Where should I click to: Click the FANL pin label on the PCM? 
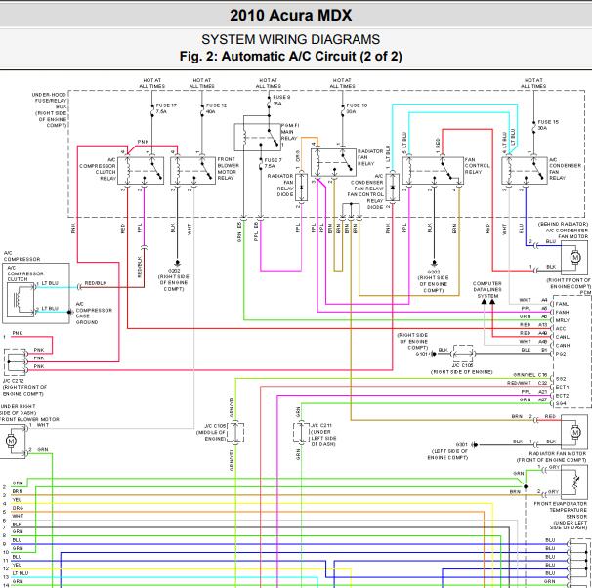click(562, 304)
